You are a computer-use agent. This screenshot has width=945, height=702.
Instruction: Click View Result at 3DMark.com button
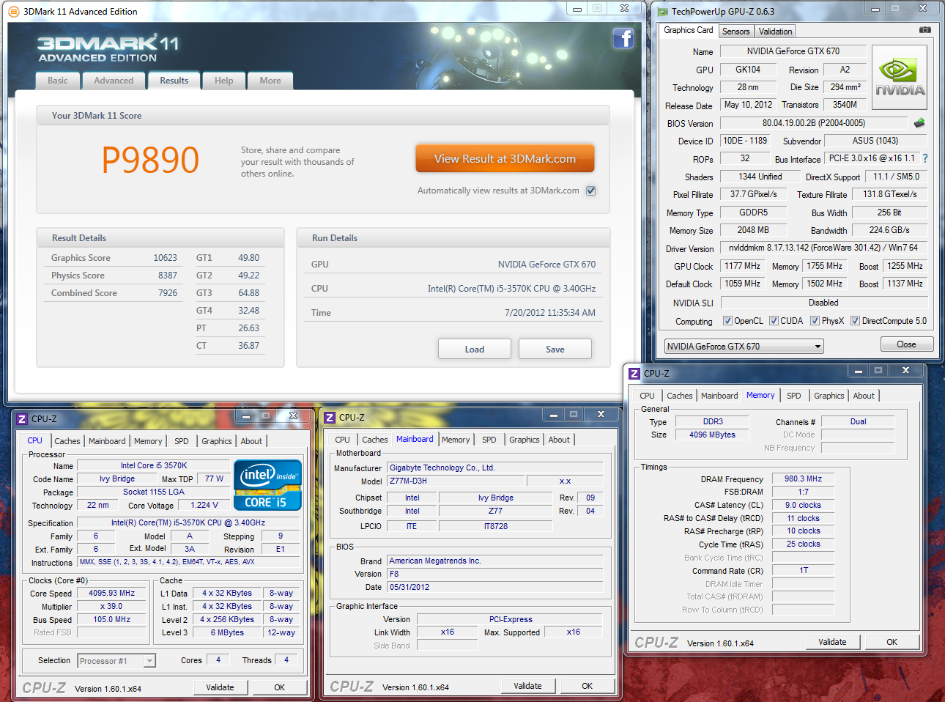pos(505,158)
